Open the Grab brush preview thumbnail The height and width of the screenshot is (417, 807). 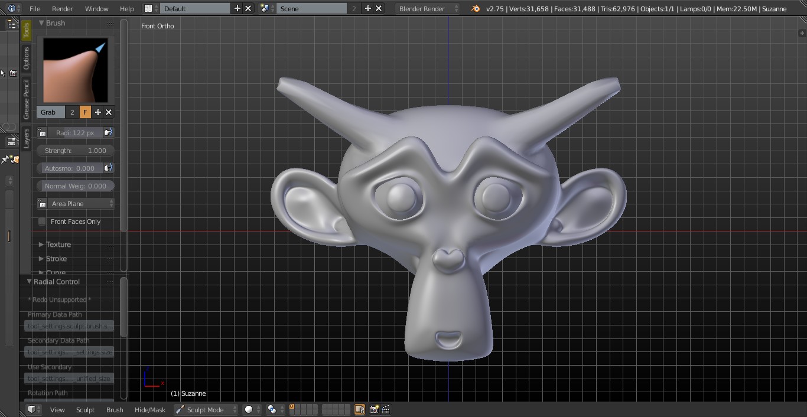click(76, 70)
